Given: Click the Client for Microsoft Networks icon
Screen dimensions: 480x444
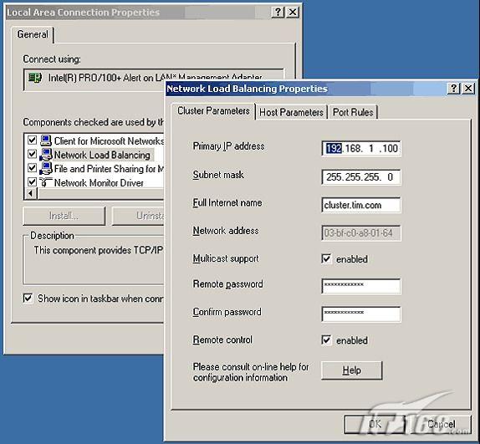Looking at the screenshot, I should coord(46,140).
